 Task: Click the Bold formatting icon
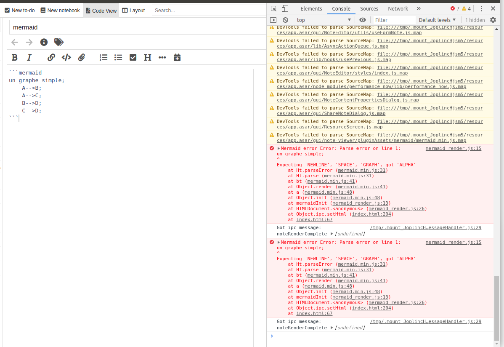coord(14,58)
